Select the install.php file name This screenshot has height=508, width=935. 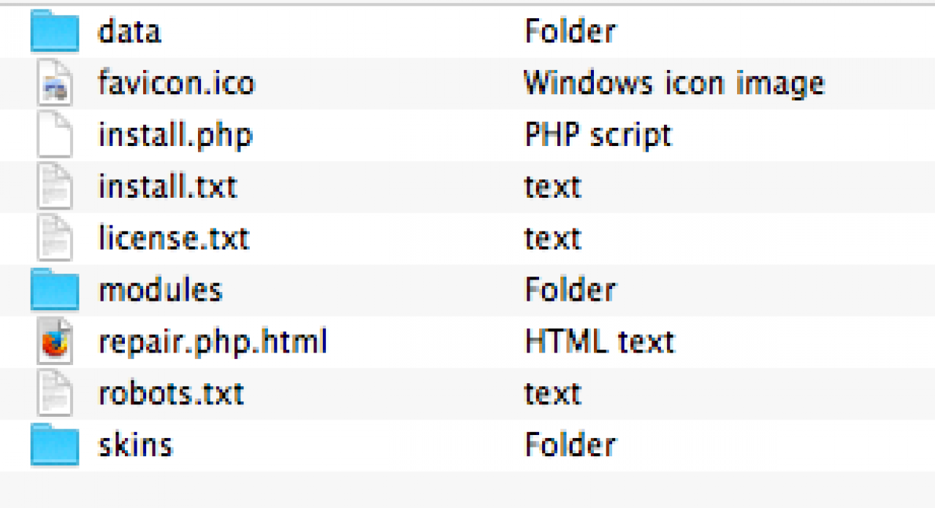(x=175, y=136)
